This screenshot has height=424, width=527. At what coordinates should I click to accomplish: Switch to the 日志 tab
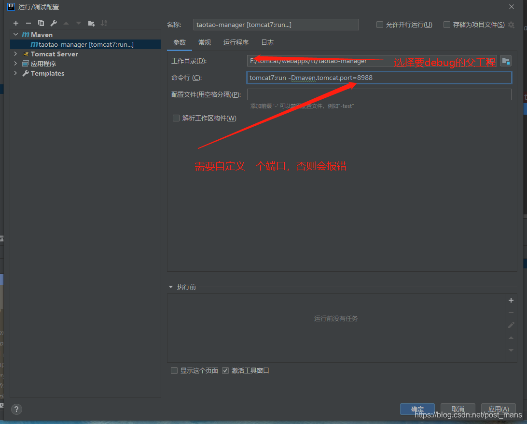tap(267, 42)
